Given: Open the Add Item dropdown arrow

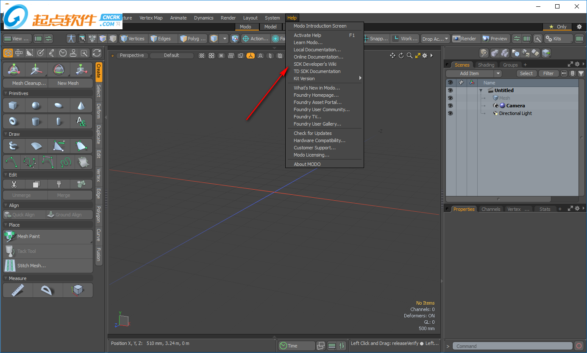Looking at the screenshot, I should (498, 73).
